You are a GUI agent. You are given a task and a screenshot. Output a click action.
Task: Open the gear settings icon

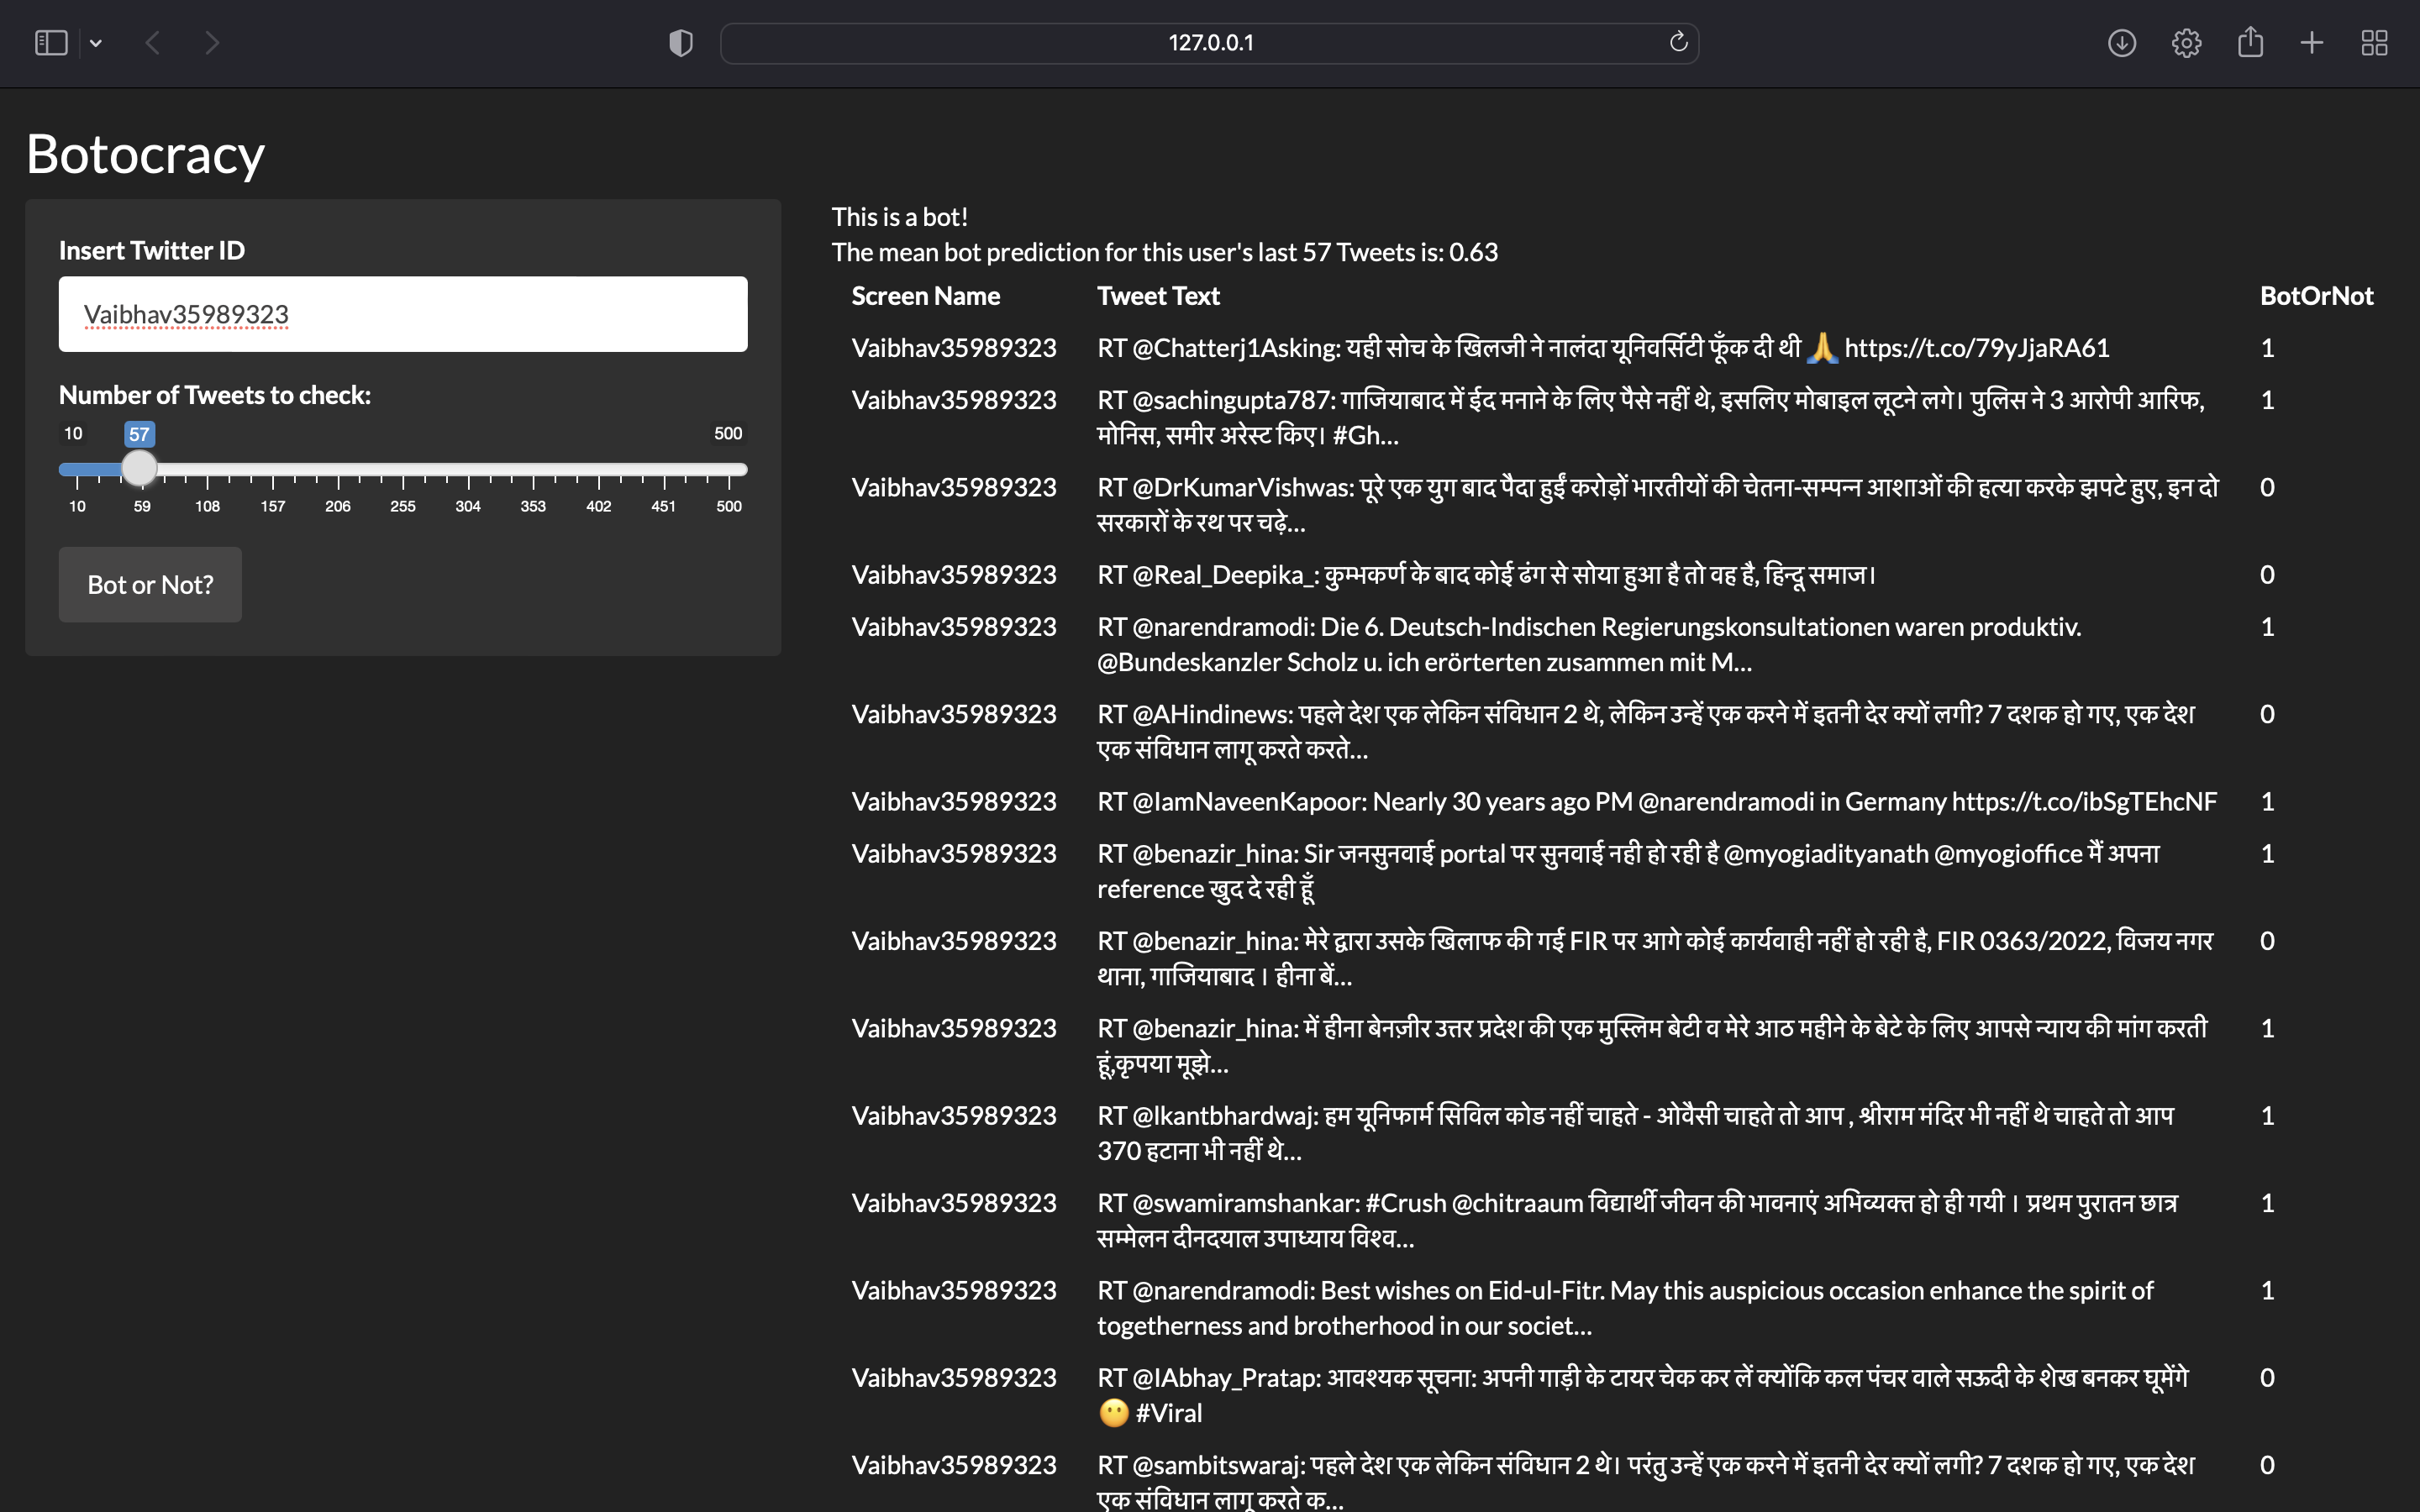click(2186, 43)
